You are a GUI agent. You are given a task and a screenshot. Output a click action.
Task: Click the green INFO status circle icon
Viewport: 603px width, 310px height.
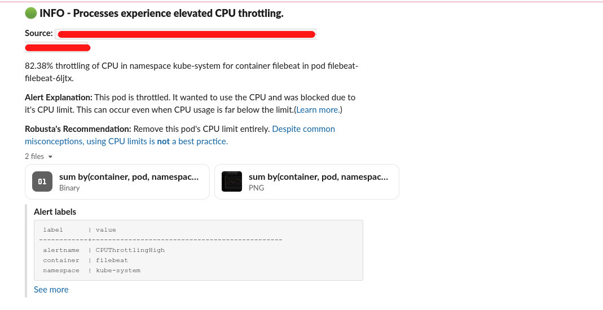coord(31,13)
